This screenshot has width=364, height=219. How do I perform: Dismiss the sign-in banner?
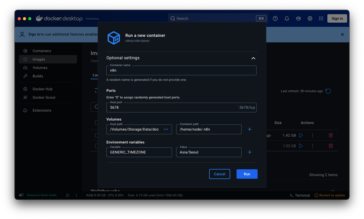click(342, 34)
